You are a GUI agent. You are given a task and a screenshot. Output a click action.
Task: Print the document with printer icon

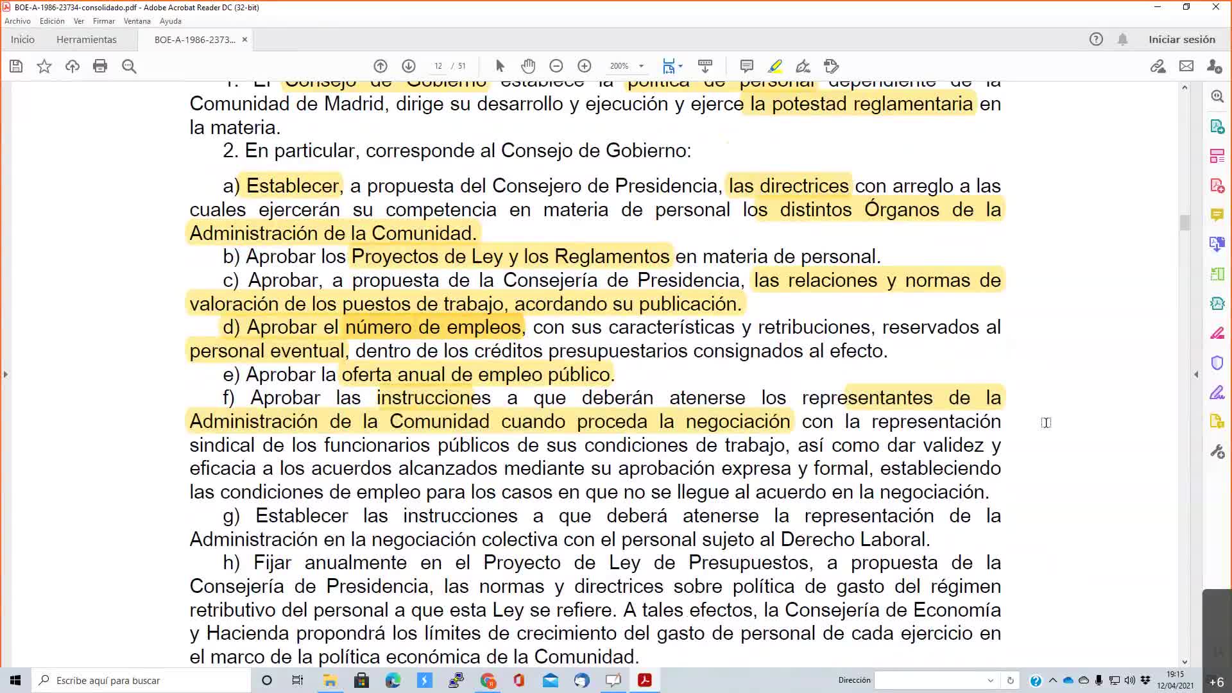coord(100,66)
